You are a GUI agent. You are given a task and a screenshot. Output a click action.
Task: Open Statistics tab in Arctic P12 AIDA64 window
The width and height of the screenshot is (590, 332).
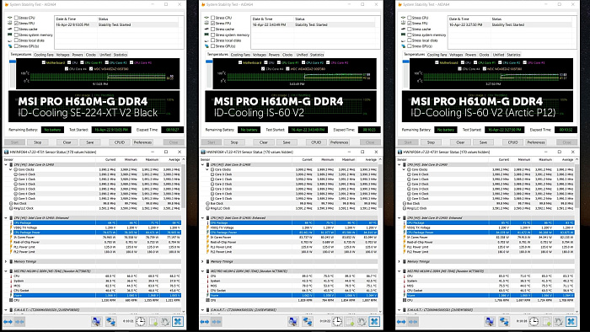pos(513,55)
